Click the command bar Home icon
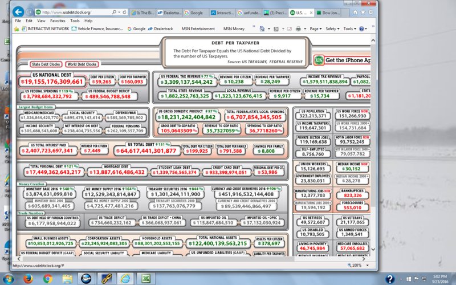456x285 pixels. 262,29
